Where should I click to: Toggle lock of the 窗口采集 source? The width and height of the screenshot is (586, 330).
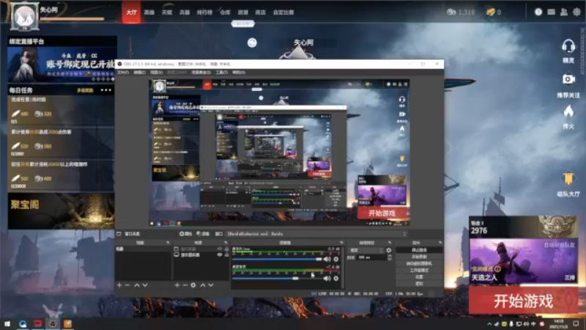point(226,249)
